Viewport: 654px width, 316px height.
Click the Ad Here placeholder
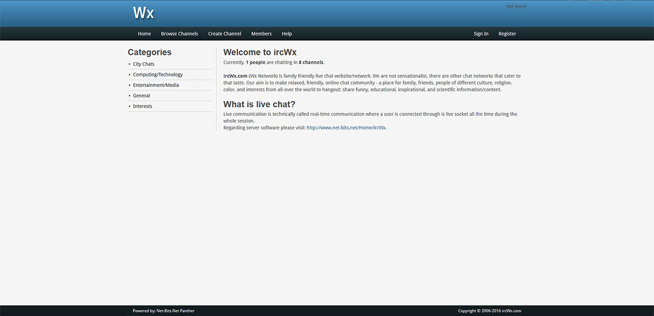tap(516, 7)
